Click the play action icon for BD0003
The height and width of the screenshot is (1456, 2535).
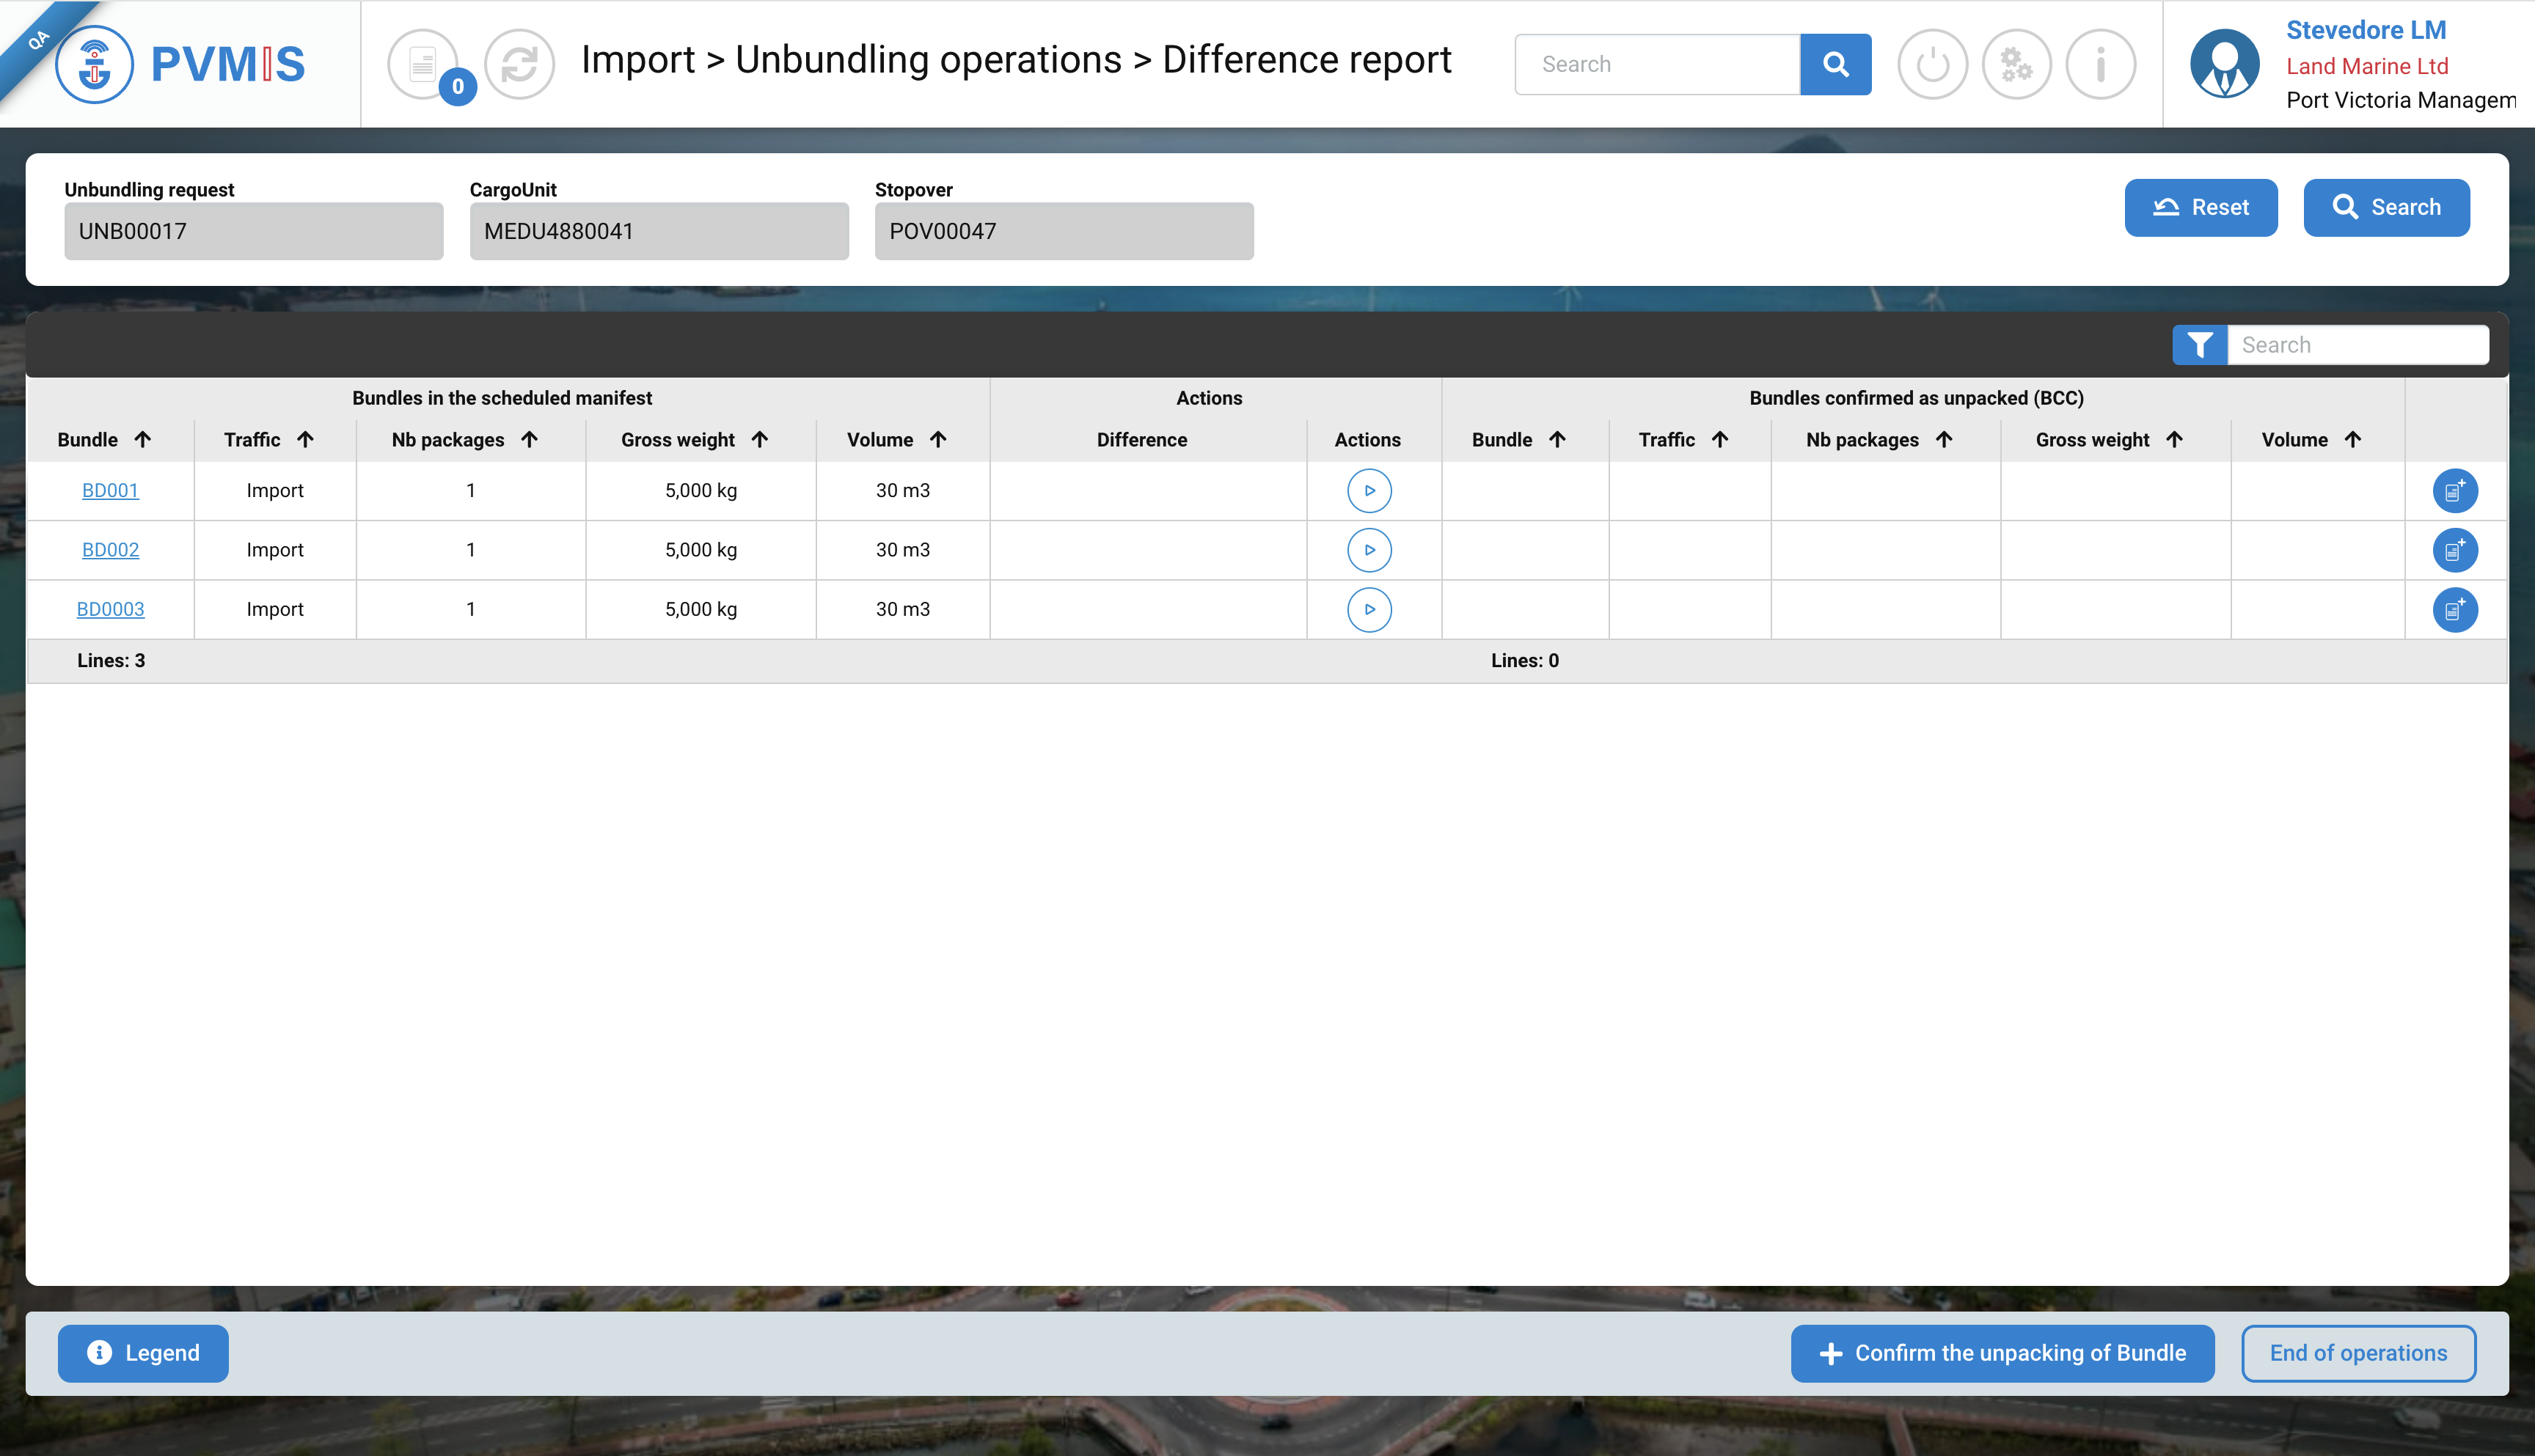(x=1369, y=609)
